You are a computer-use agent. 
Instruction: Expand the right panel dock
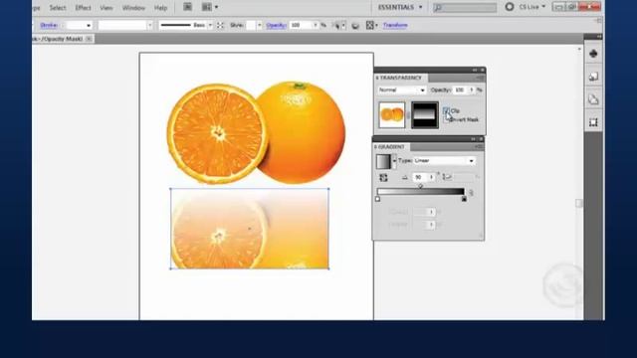[599, 37]
